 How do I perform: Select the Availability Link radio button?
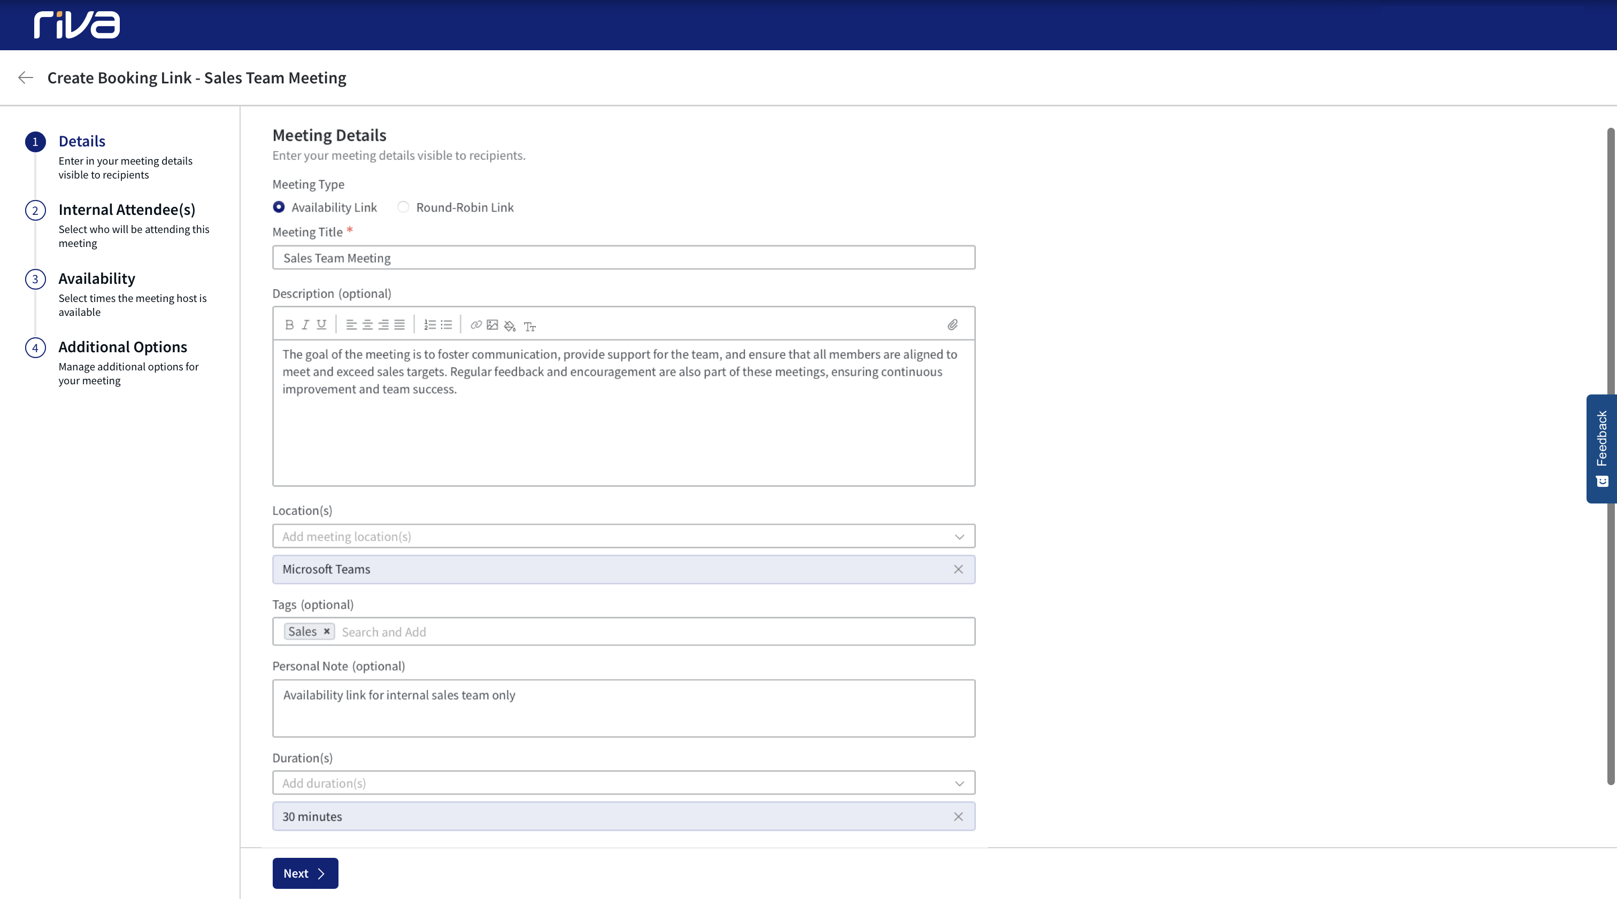279,207
